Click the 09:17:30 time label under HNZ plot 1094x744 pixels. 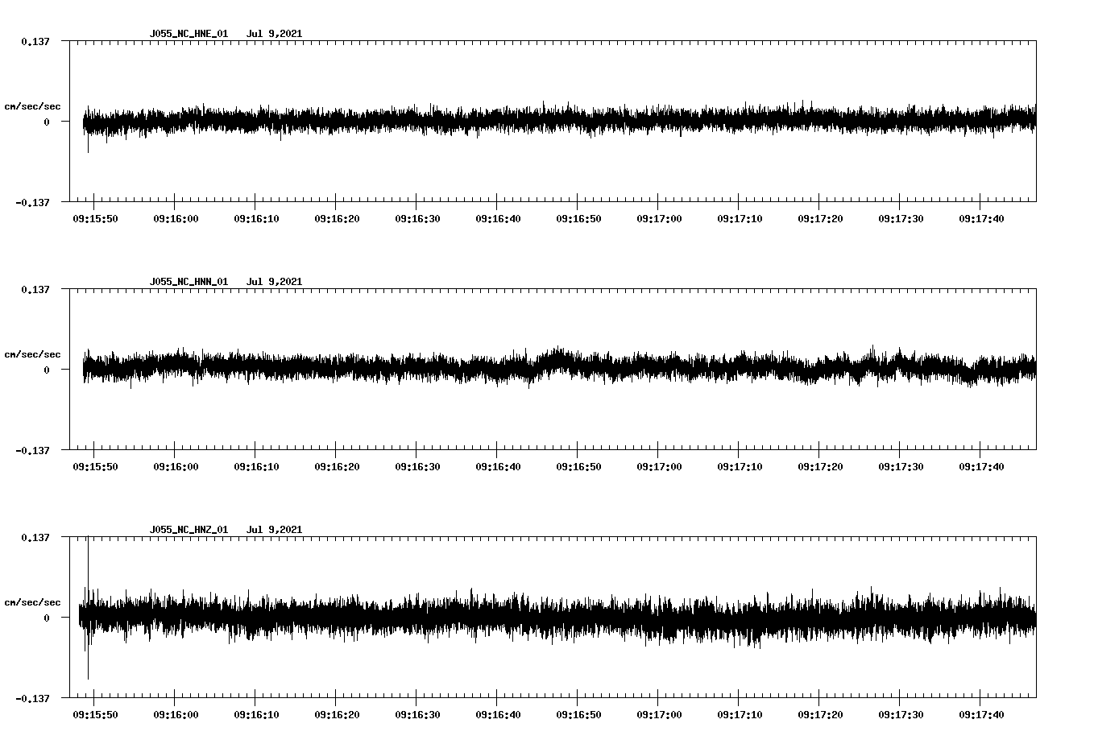click(x=901, y=714)
